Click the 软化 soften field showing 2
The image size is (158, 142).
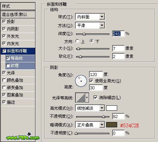[118, 56]
